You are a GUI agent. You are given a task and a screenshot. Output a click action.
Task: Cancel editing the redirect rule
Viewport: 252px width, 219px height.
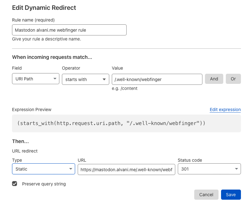point(206,195)
